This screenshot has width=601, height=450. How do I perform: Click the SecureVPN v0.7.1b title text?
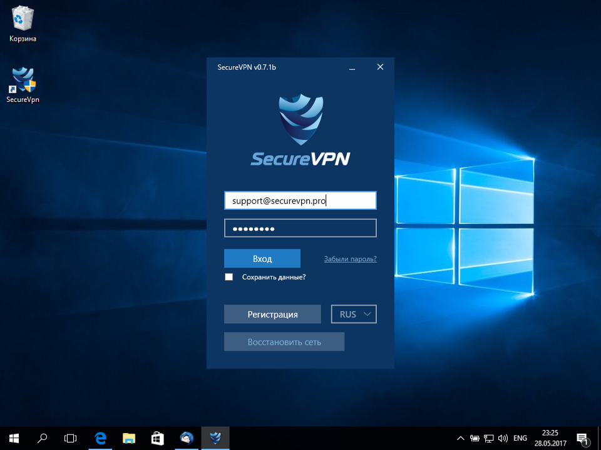click(x=247, y=67)
